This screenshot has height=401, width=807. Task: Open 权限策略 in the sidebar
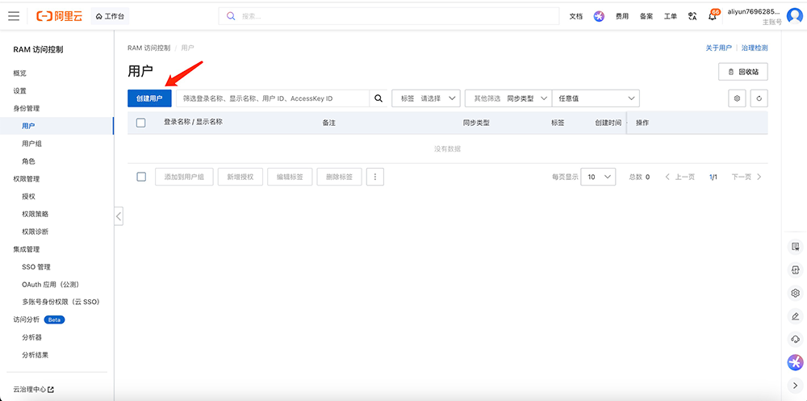tap(36, 214)
